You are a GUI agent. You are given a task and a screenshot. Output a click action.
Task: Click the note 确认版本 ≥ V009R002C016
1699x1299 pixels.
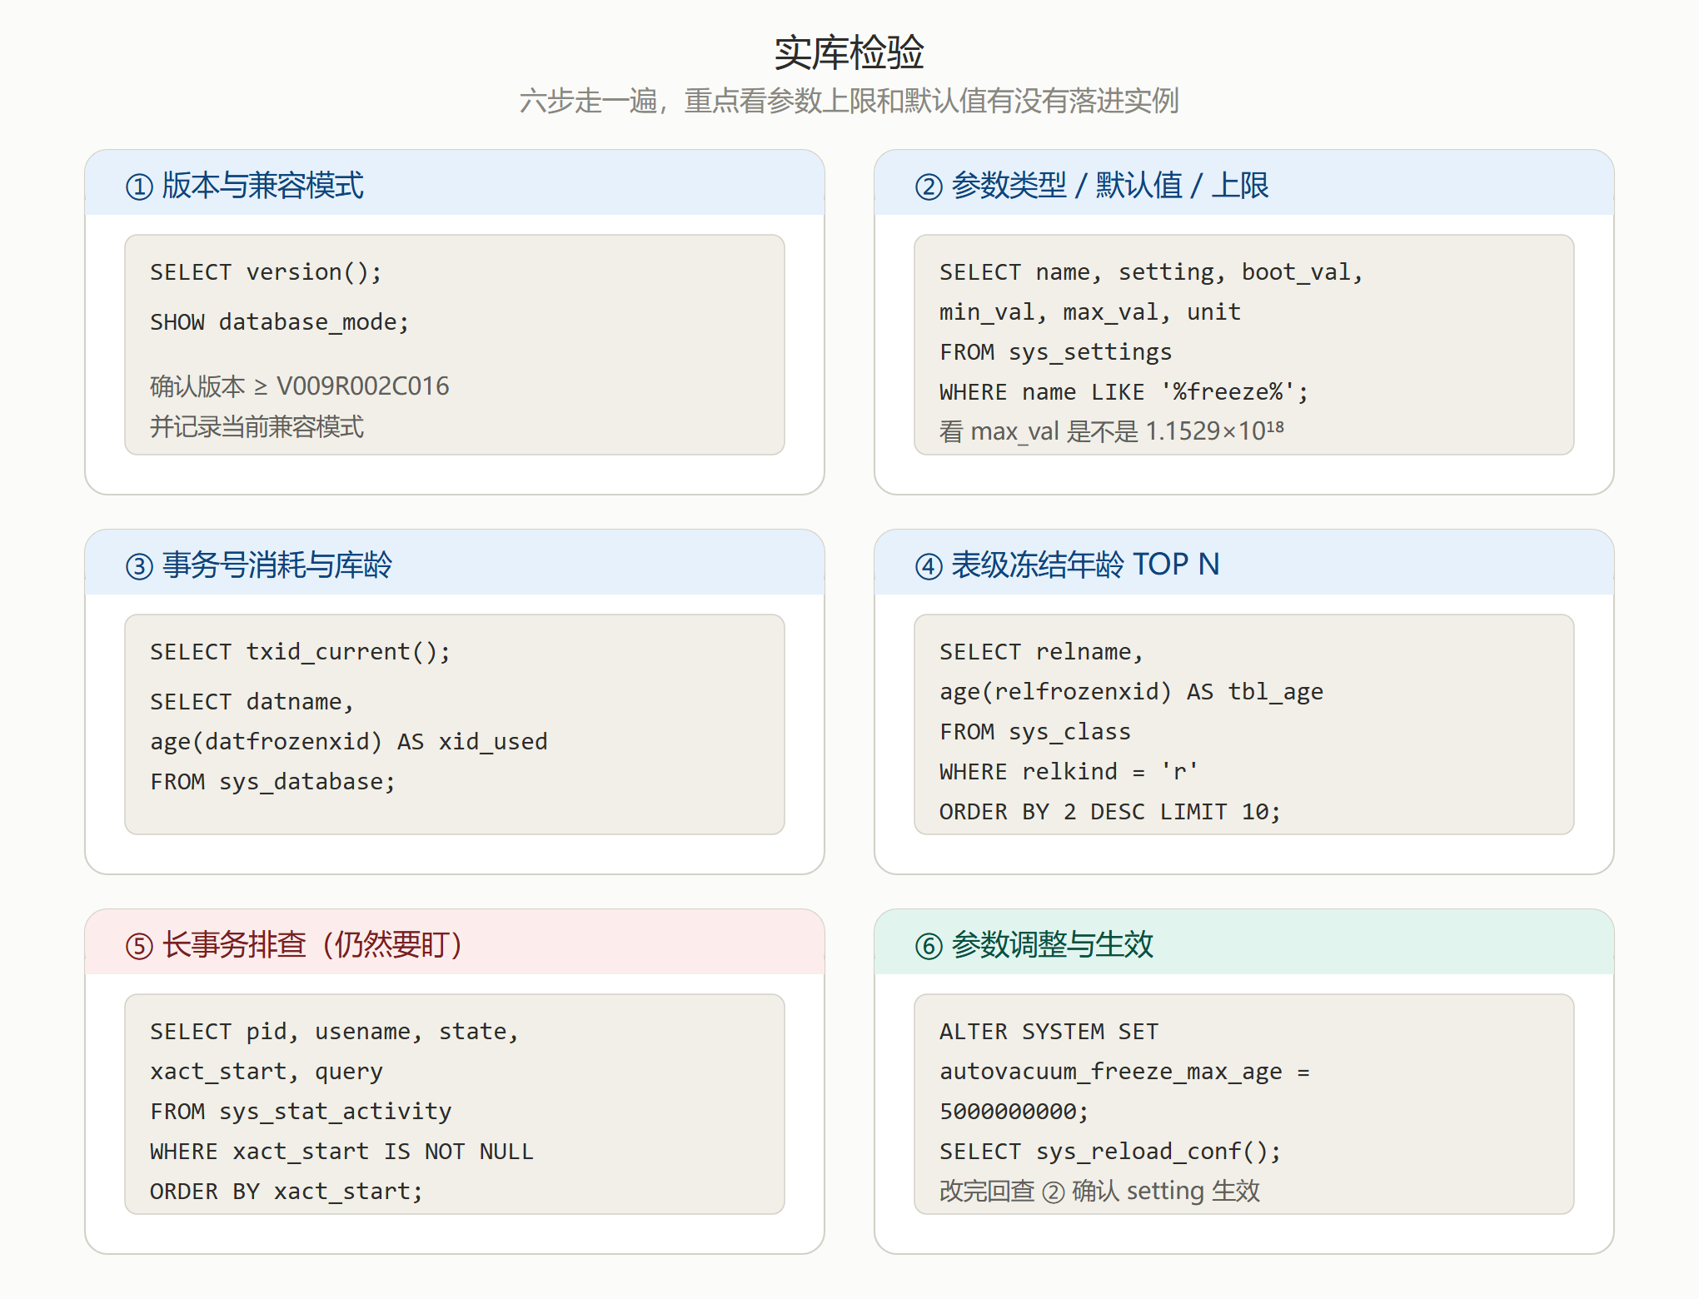tap(300, 386)
